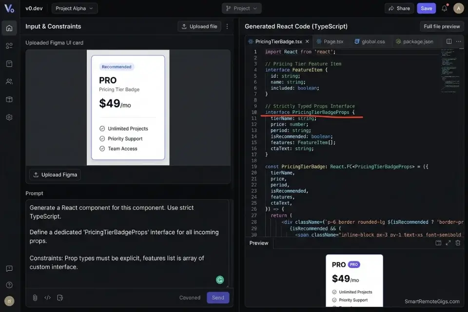468x312 pixels.
Task: Click code line 'import React from 'react';'
Action: click(300, 52)
